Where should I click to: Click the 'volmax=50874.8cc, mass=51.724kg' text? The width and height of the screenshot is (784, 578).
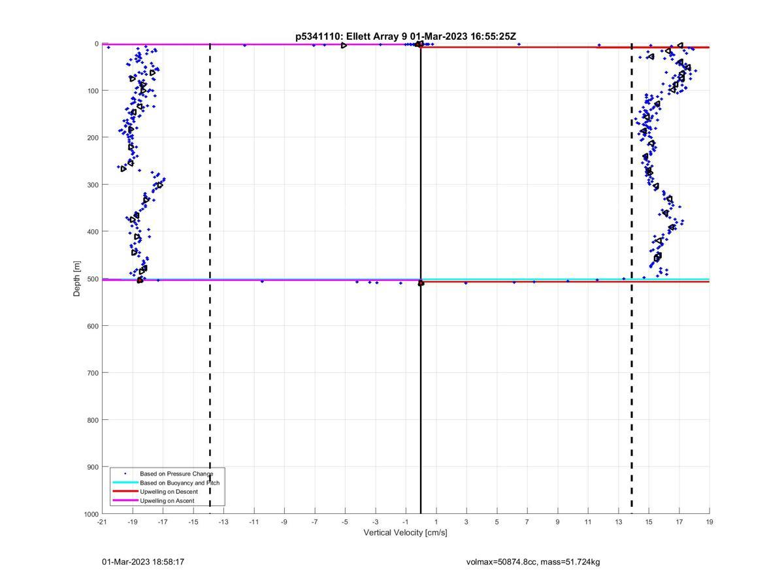tap(533, 562)
